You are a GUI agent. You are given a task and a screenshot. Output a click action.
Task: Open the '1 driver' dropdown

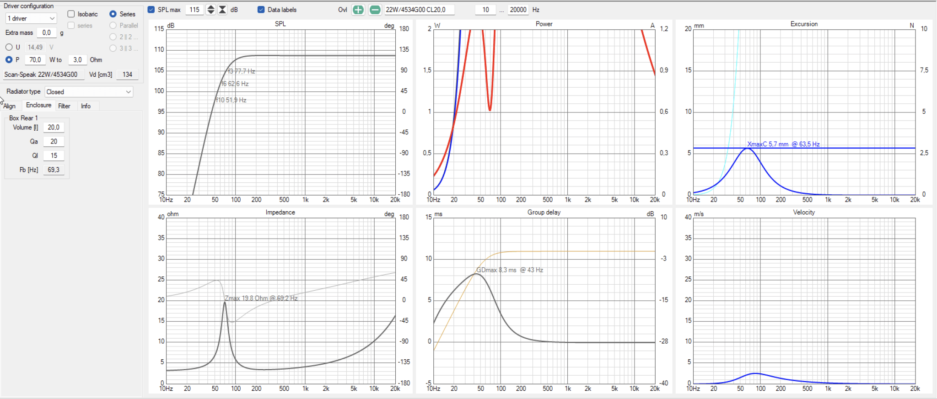(31, 18)
